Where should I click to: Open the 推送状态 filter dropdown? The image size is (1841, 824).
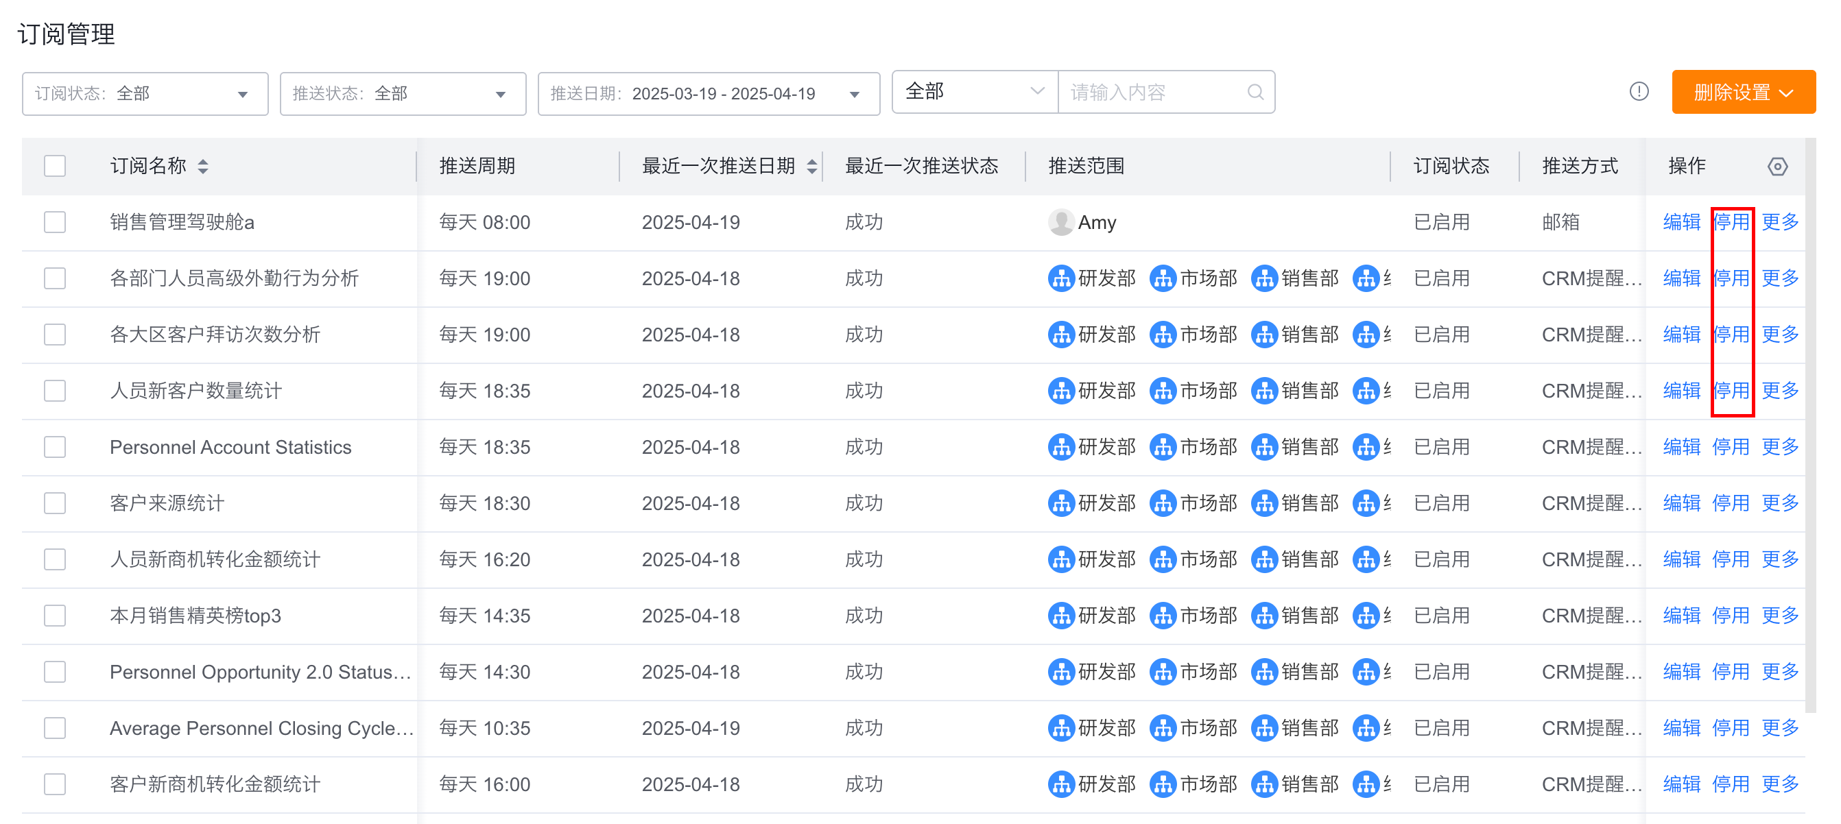point(403,93)
